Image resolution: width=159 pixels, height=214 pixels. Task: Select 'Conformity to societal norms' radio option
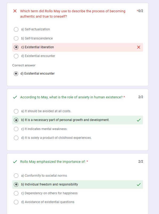tap(16, 176)
